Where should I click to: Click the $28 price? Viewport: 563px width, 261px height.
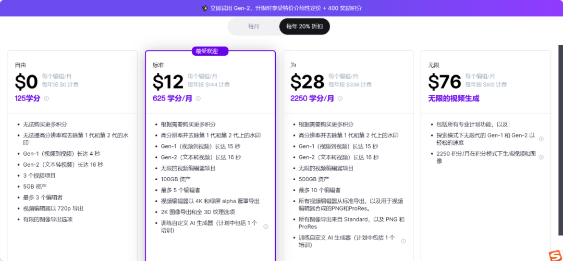(x=308, y=81)
